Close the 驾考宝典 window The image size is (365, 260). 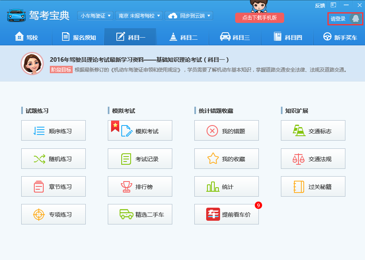tap(359, 5)
